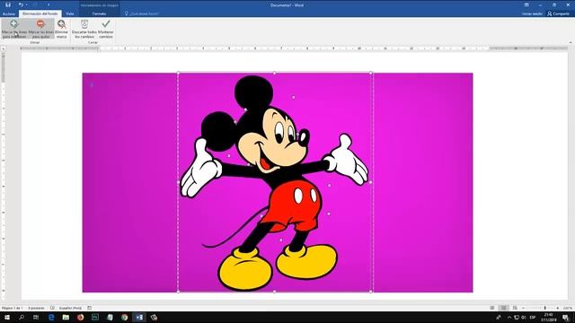Switch to Eliminación del fondo tab
Image resolution: width=575 pixels, height=323 pixels.
point(40,13)
